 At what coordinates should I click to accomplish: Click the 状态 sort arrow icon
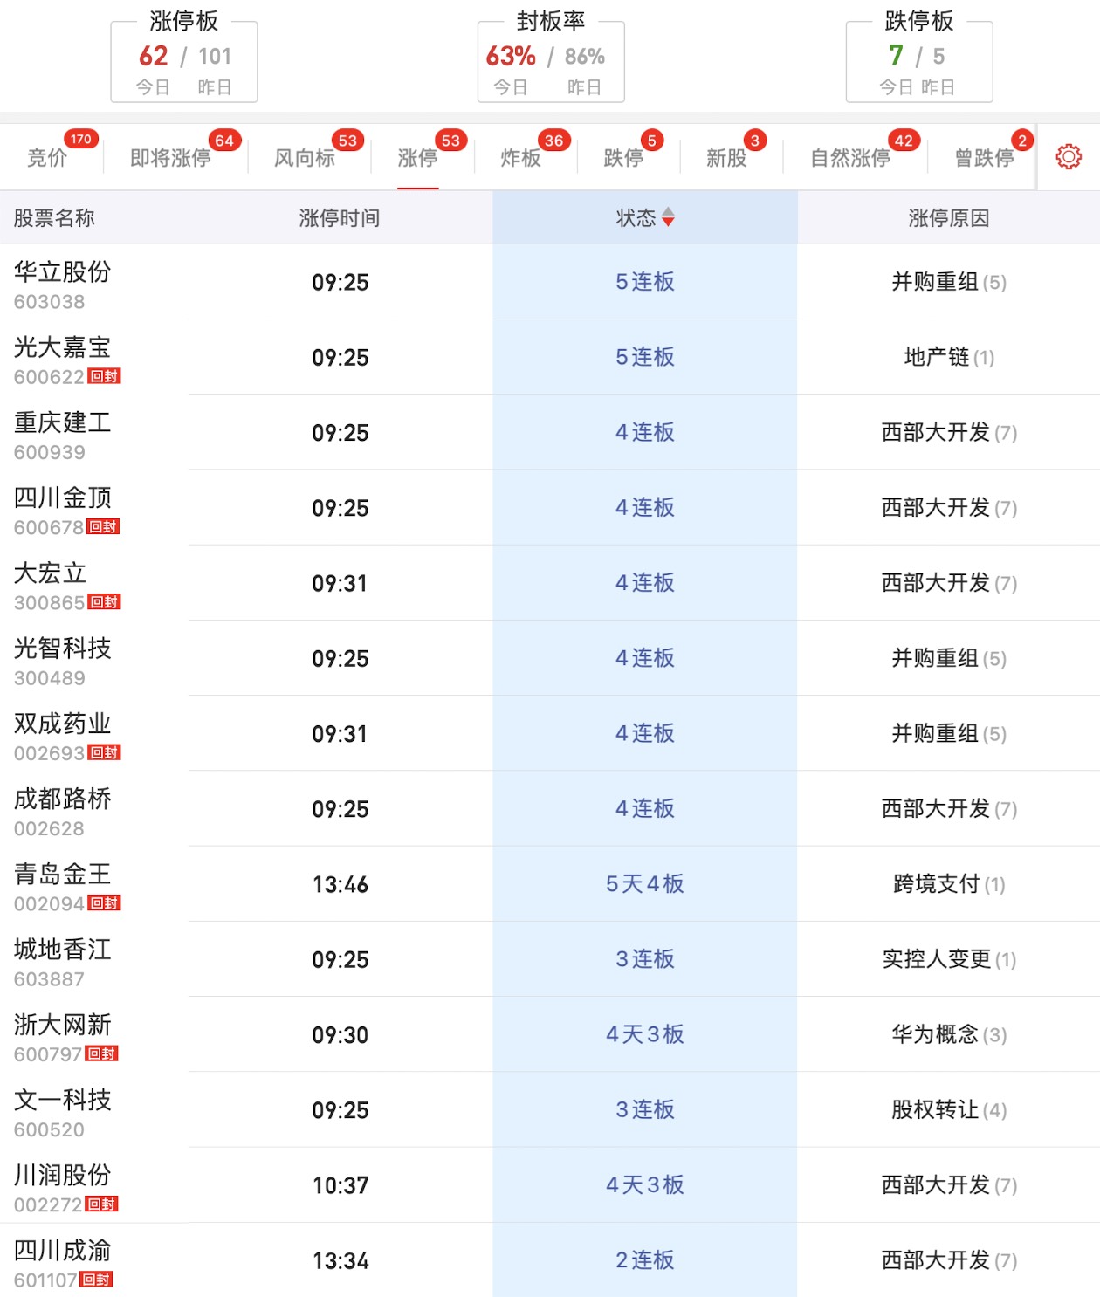[x=668, y=217]
